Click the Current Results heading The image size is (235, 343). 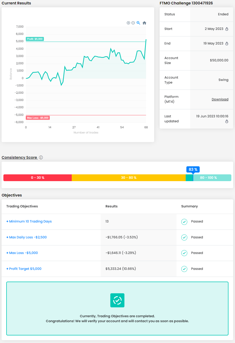tap(16, 3)
